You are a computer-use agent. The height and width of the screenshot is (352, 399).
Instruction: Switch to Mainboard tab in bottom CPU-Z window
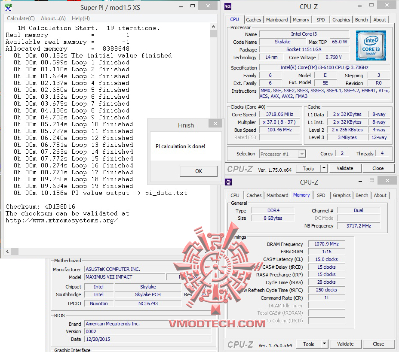[277, 195]
